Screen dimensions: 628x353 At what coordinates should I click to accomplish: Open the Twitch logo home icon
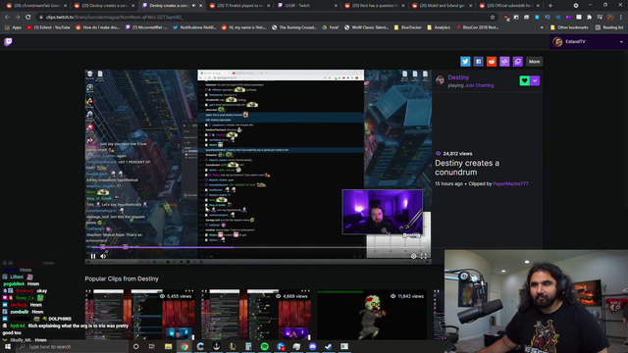8,41
